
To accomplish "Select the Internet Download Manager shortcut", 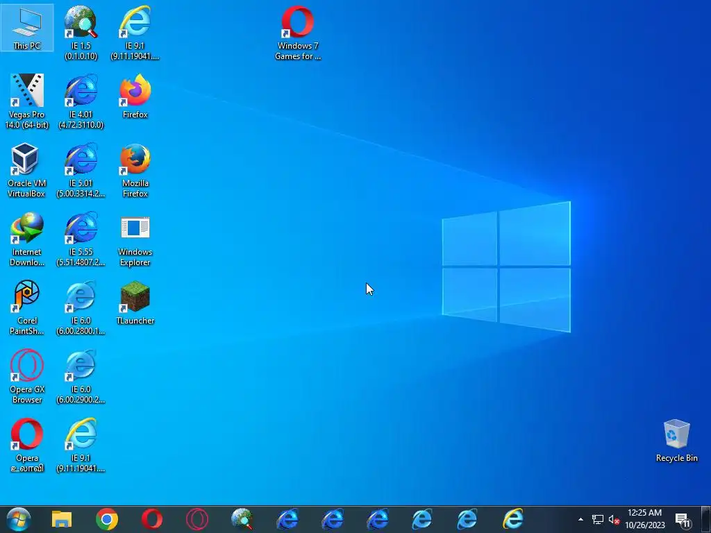I will coord(27,239).
